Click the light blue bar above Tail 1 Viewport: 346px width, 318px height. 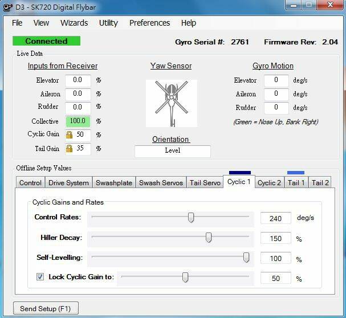296,173
